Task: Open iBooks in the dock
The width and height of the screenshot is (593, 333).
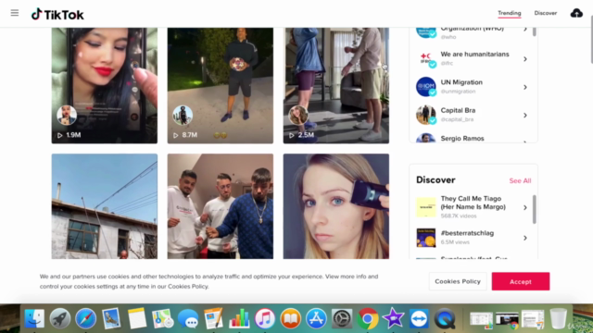Action: [x=290, y=318]
